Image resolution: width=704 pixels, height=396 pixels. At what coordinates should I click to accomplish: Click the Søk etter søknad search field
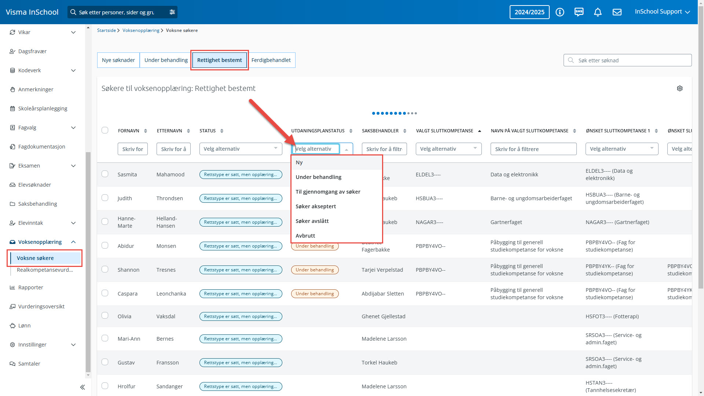click(x=627, y=60)
